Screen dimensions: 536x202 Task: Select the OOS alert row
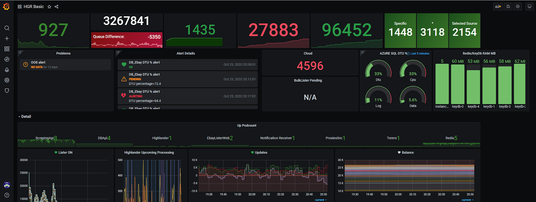[65, 65]
